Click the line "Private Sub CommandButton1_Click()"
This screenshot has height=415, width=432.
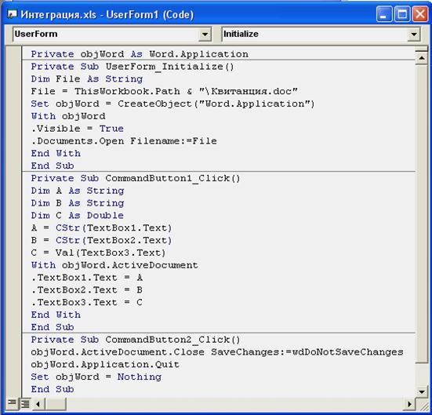[136, 178]
